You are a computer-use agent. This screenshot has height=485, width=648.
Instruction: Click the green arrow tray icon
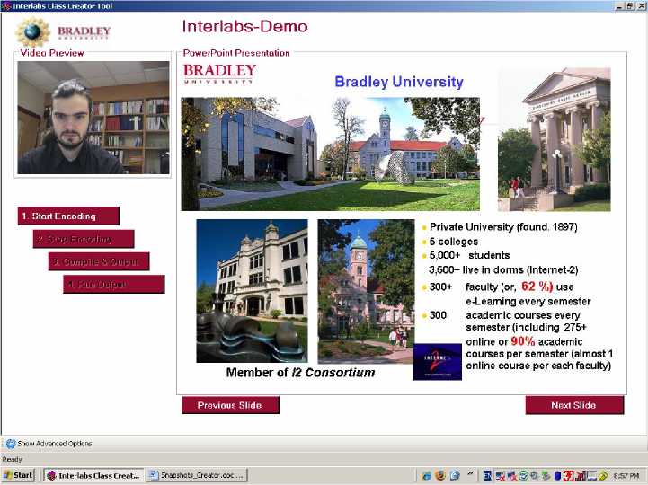pos(546,476)
